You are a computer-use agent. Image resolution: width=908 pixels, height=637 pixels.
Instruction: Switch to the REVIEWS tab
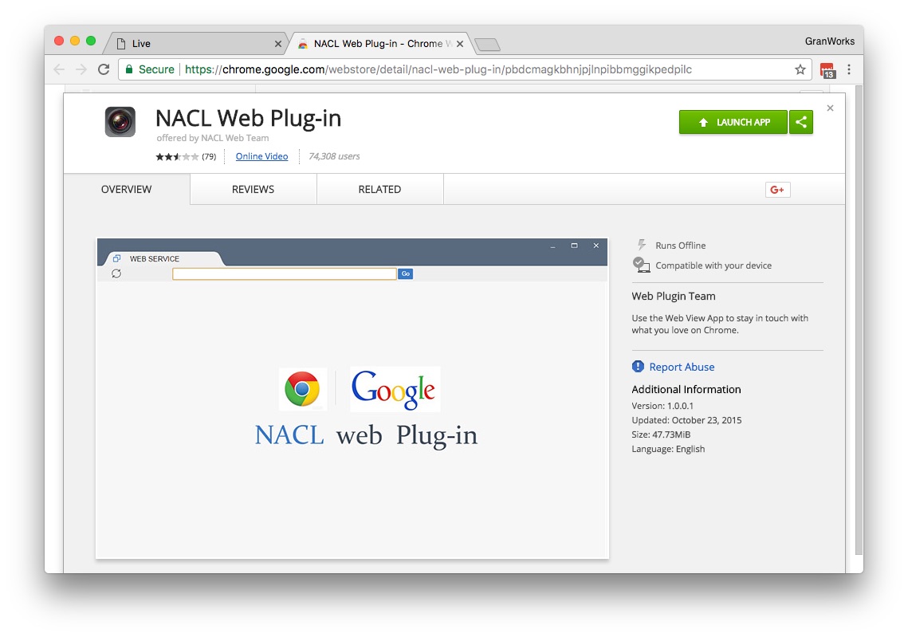point(253,190)
